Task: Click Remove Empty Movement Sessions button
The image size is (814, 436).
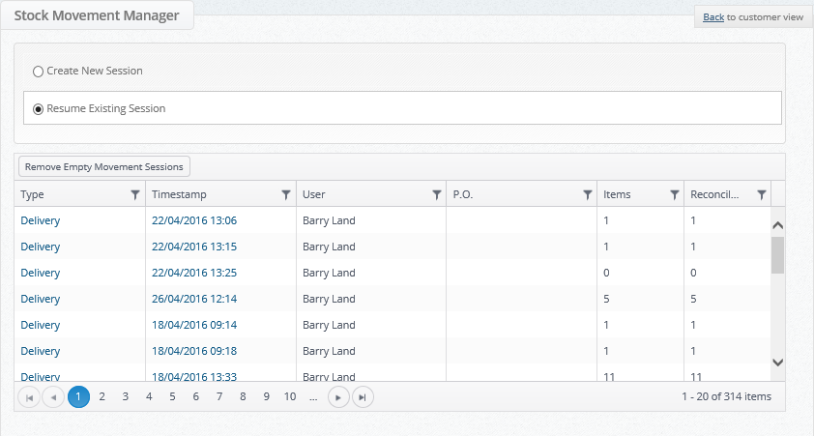Action: coord(104,166)
